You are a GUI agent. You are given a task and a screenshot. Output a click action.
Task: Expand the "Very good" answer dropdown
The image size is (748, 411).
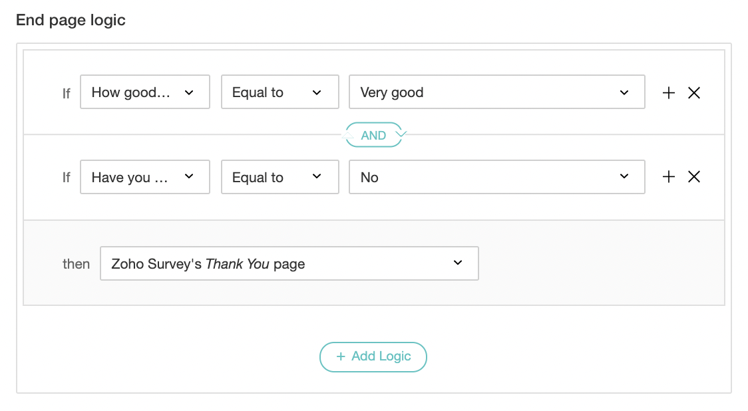tap(496, 92)
